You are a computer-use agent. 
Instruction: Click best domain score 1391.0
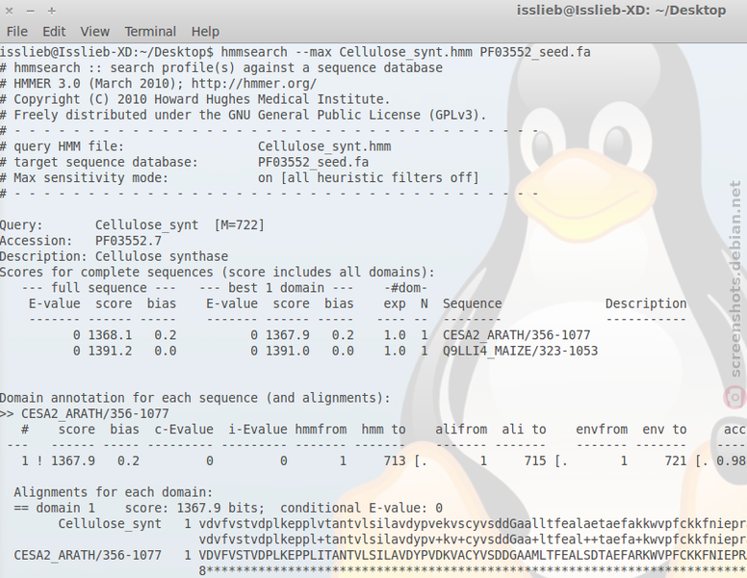[x=287, y=351]
